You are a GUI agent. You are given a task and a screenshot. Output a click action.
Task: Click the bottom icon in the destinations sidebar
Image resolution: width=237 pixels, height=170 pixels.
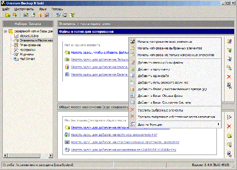[x=229, y=154]
